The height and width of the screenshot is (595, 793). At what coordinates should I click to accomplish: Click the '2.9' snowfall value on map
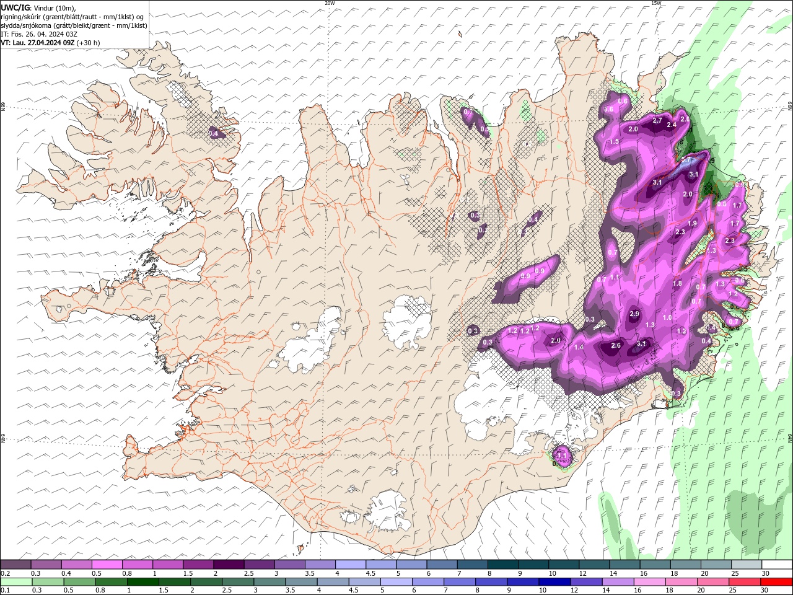(x=634, y=314)
